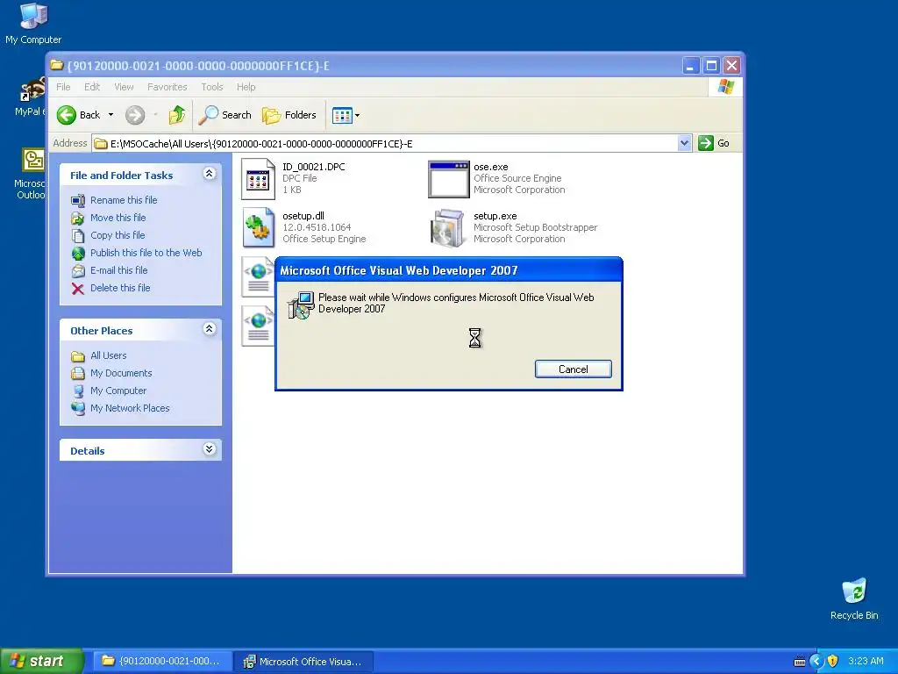
Task: Click the 3:23 AM clock
Action: pyautogui.click(x=866, y=662)
